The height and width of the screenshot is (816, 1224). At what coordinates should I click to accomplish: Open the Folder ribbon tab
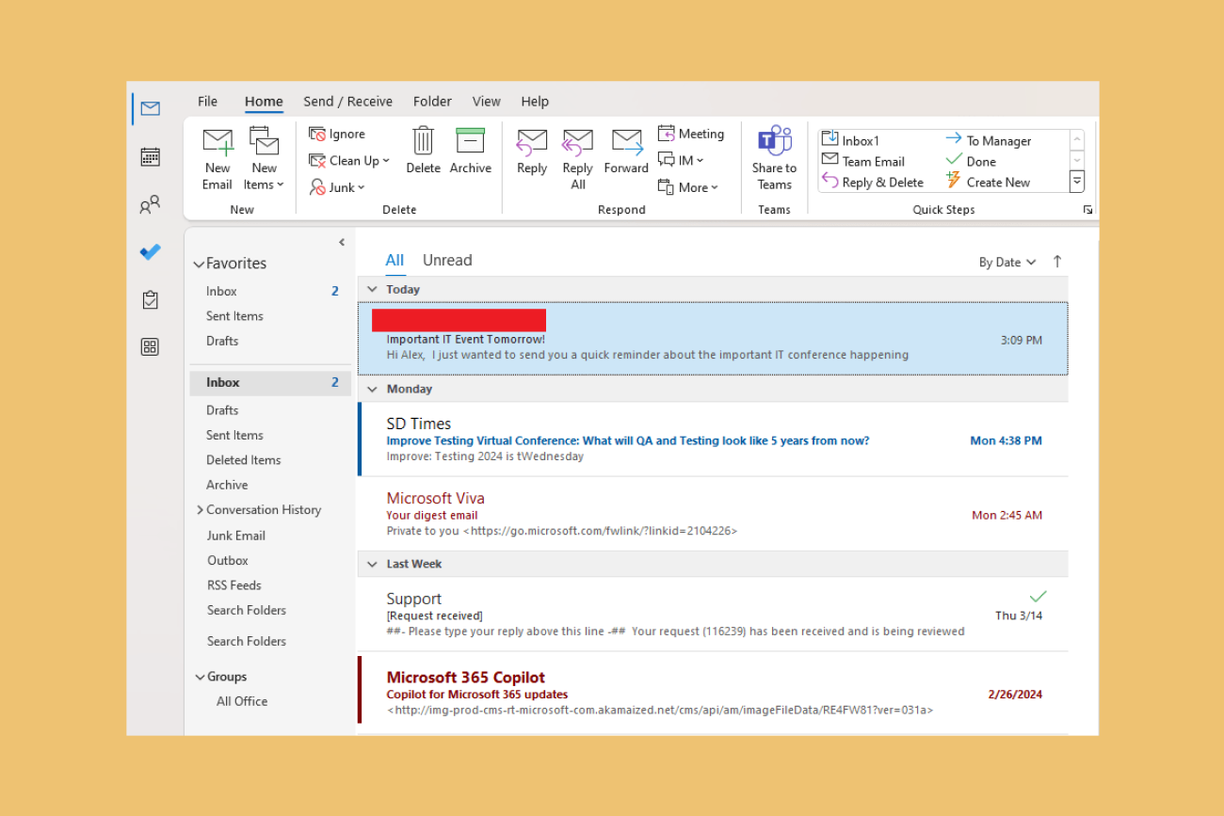(432, 102)
